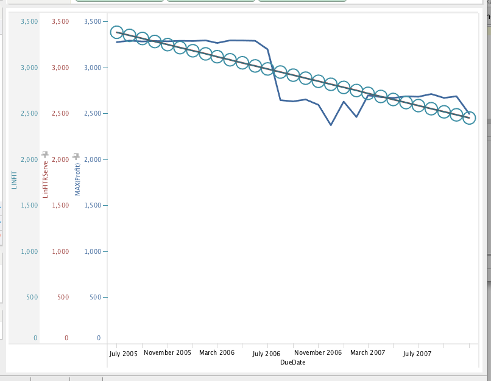The height and width of the screenshot is (381, 491).
Task: Click the blue 2,500 tick on MAX(Profit) axis
Action: pyautogui.click(x=93, y=113)
